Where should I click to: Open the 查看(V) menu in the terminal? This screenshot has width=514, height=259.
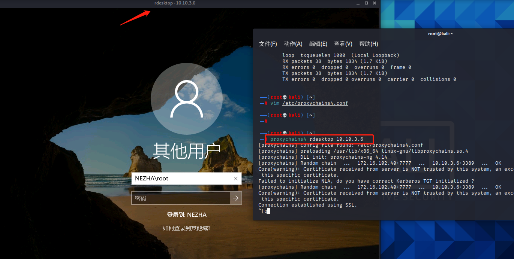tap(343, 44)
